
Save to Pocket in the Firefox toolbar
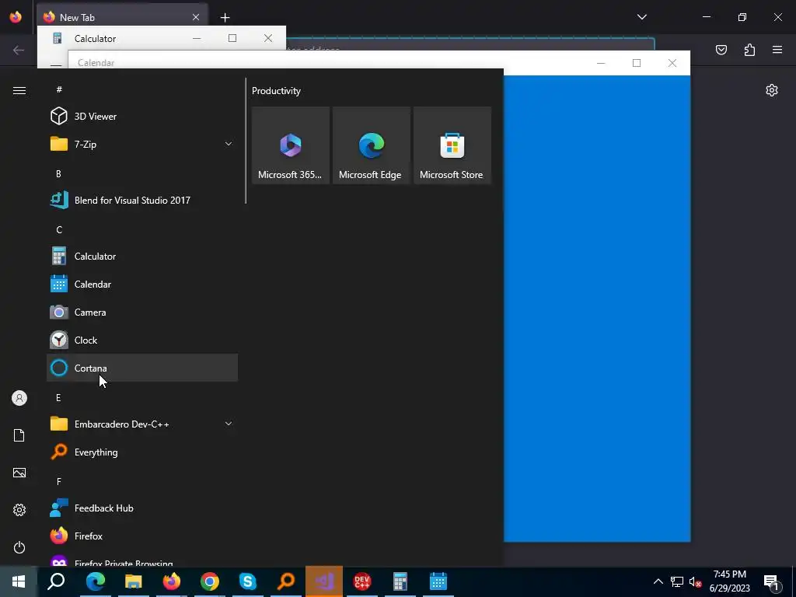[x=721, y=50]
